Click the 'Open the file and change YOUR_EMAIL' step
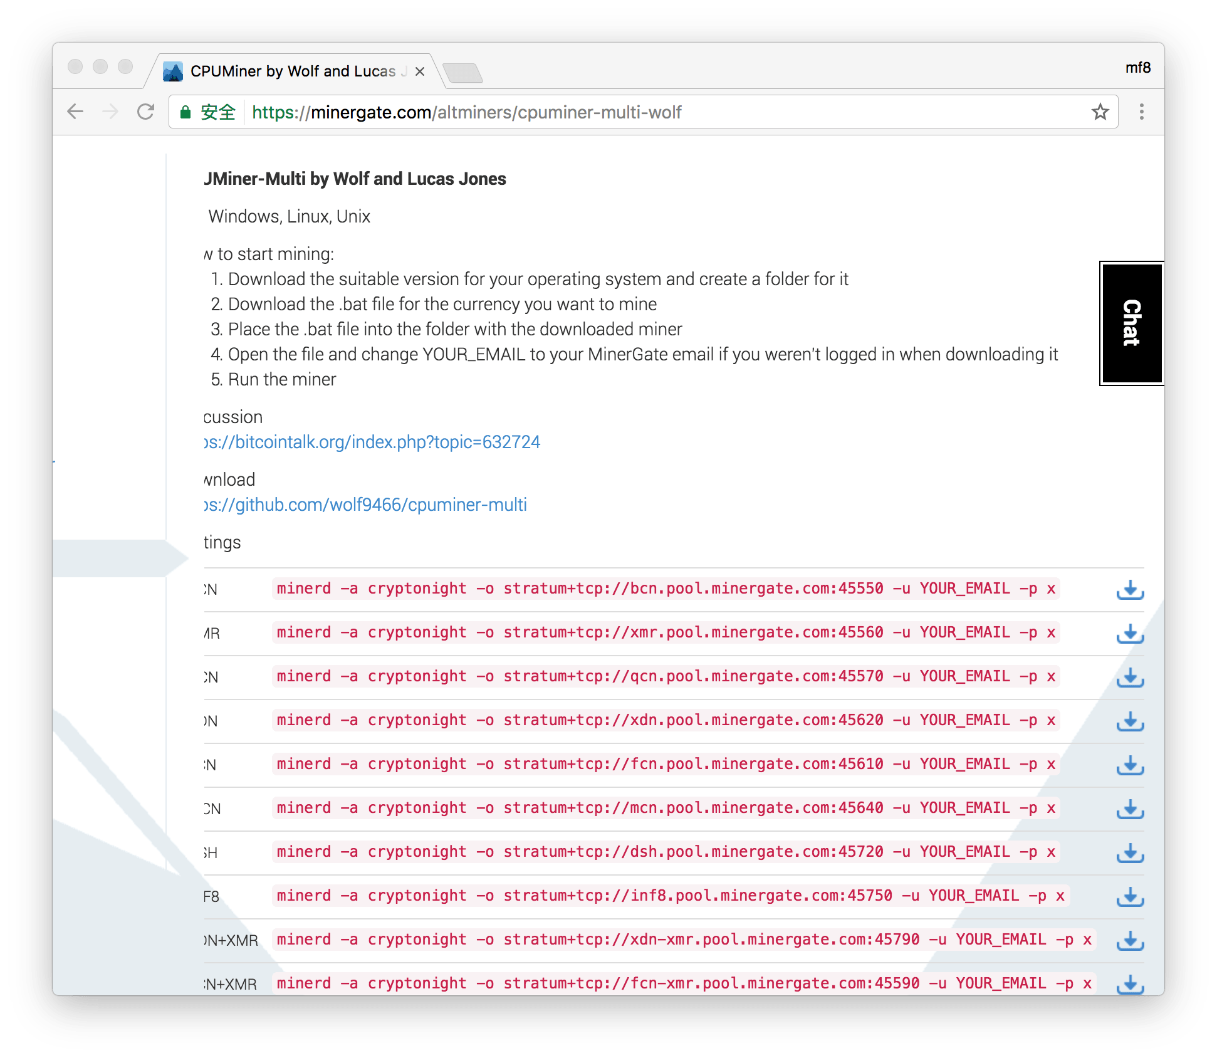The height and width of the screenshot is (1058, 1217). [x=643, y=354]
